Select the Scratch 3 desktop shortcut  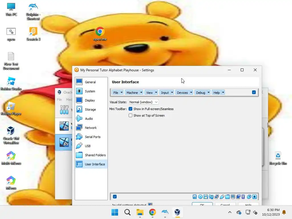(33, 34)
